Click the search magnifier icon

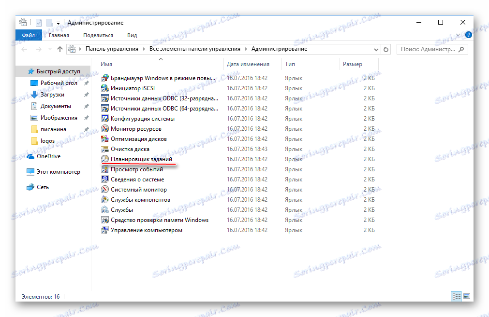[x=461, y=49]
